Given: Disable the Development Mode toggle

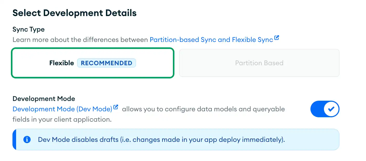Looking at the screenshot, I should point(325,109).
